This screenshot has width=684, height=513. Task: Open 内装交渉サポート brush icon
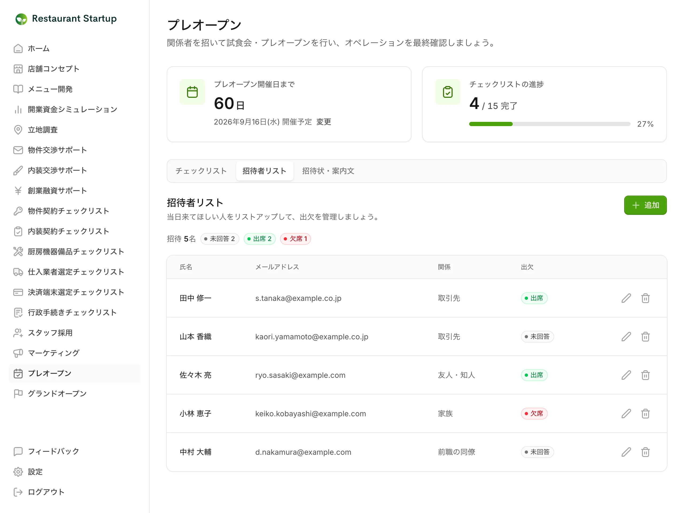pos(18,170)
